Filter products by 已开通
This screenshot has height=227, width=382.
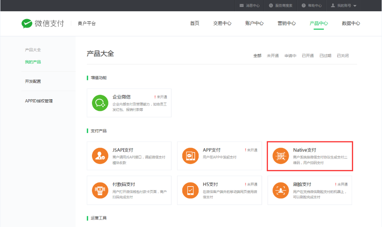308,56
